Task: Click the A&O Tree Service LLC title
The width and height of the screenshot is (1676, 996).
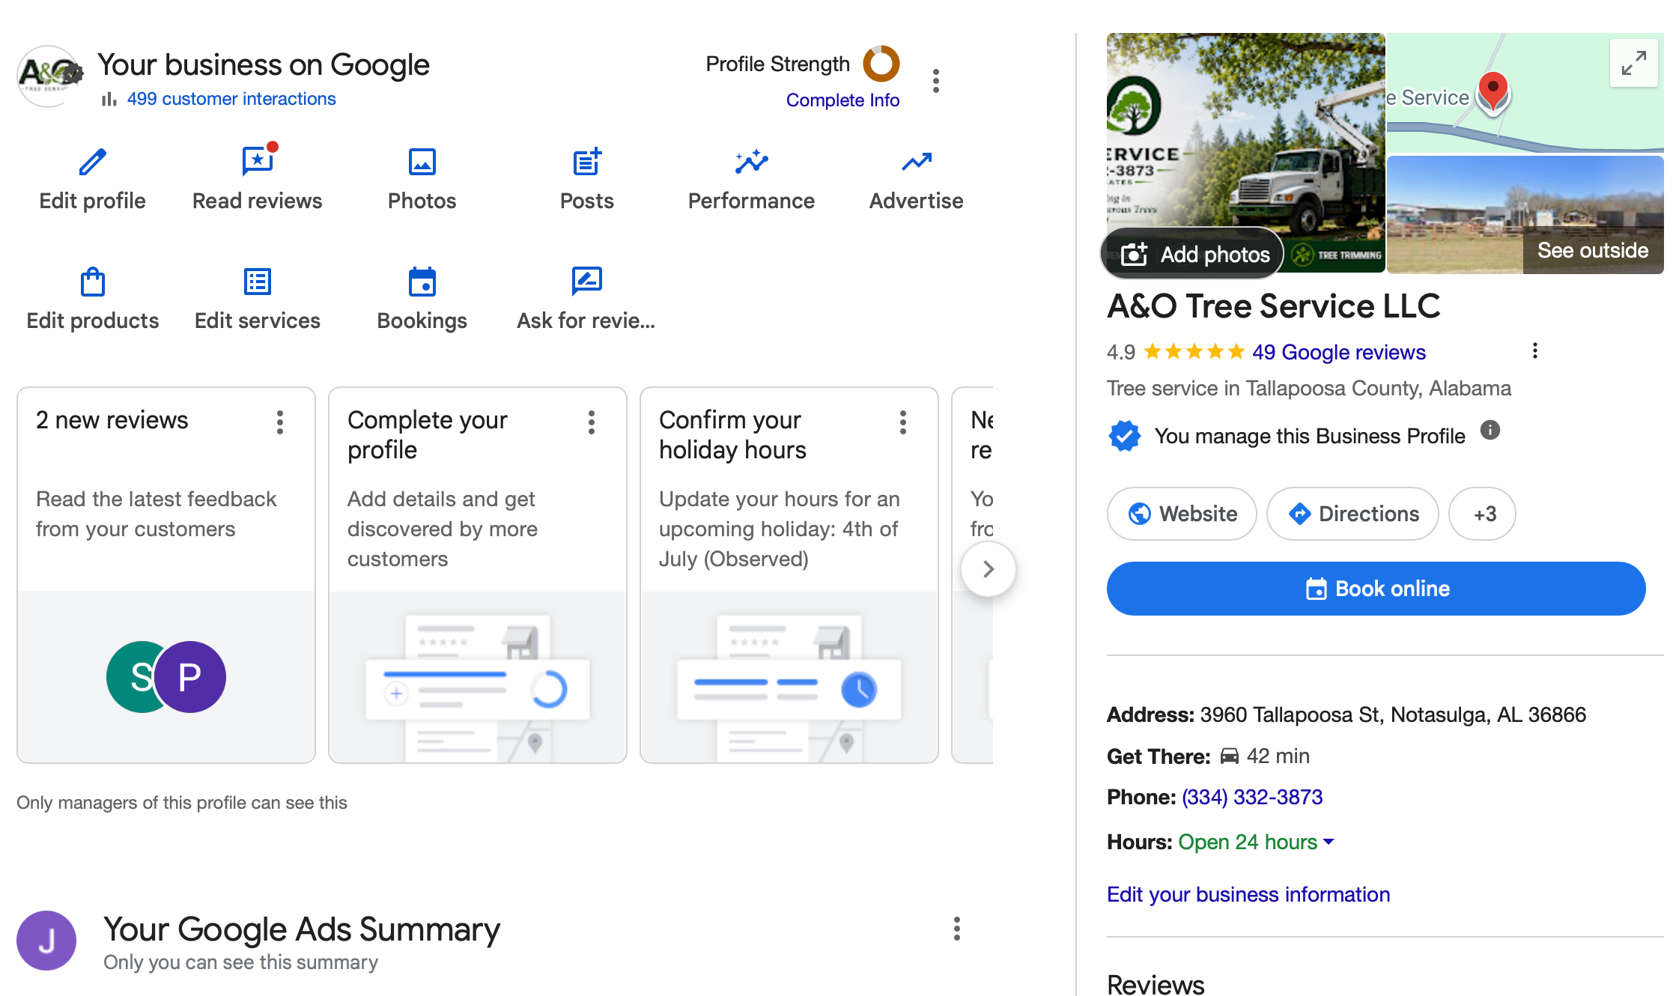Action: (1273, 306)
